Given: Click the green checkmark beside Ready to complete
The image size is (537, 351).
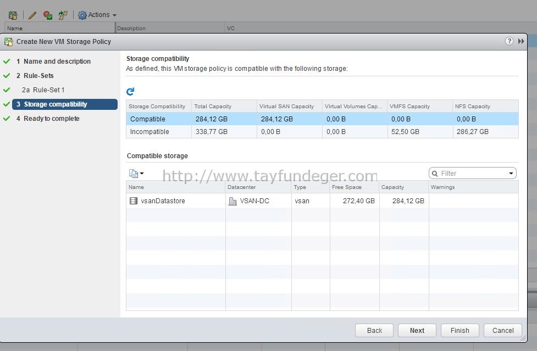Looking at the screenshot, I should point(7,118).
